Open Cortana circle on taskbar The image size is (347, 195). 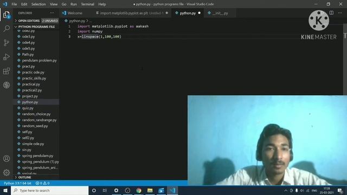tap(94, 190)
